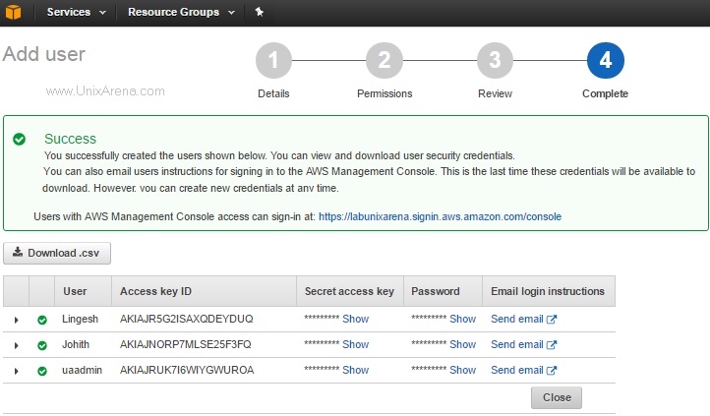Send email login instructions to uaadmin

coord(523,371)
